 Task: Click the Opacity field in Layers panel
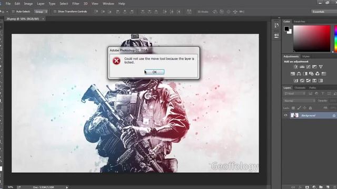333,101
